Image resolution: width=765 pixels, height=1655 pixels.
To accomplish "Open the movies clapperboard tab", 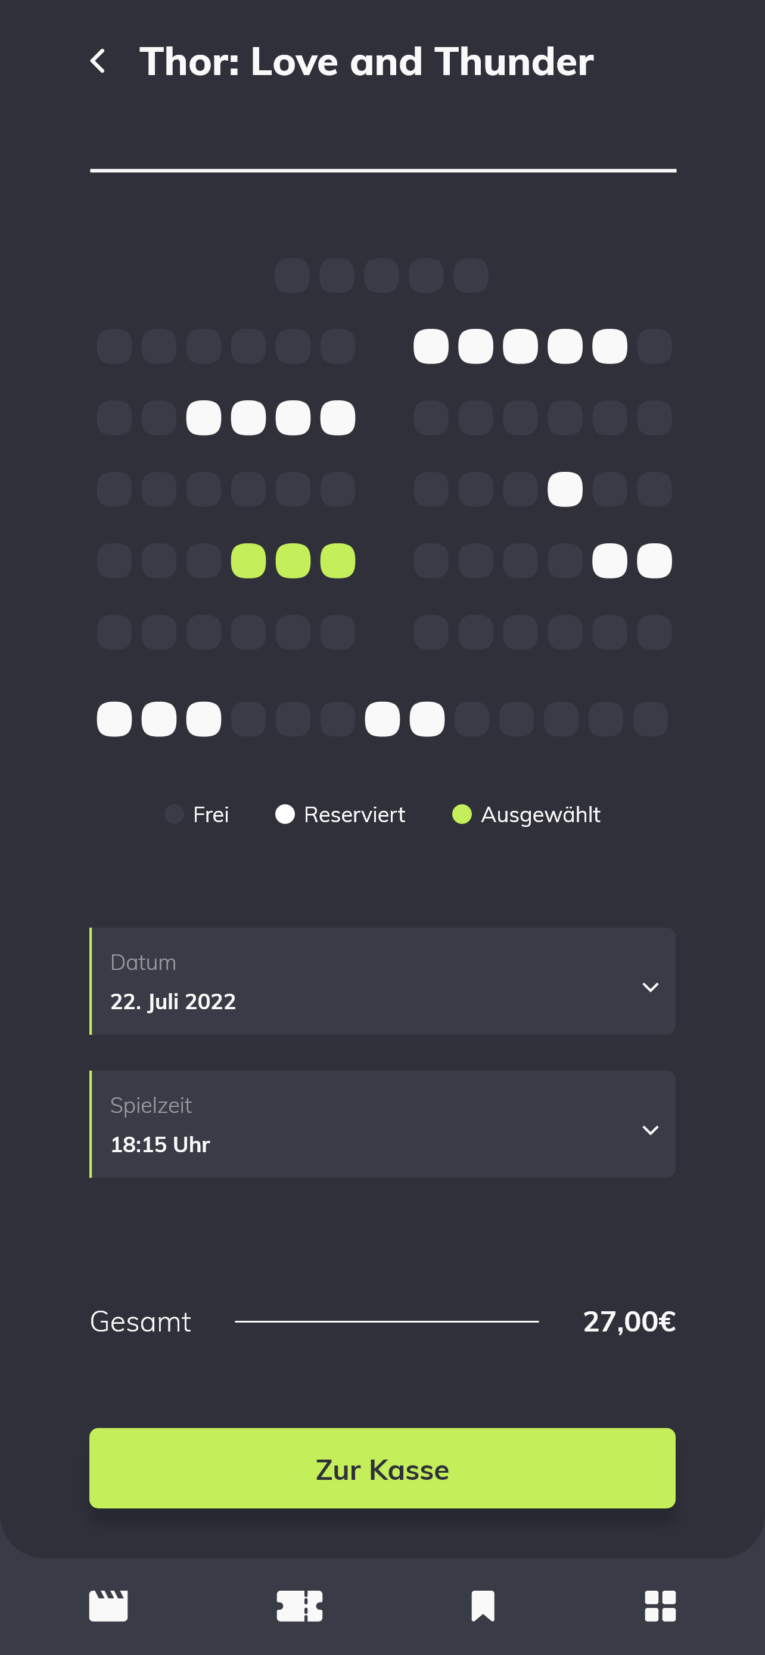I will [x=108, y=1606].
